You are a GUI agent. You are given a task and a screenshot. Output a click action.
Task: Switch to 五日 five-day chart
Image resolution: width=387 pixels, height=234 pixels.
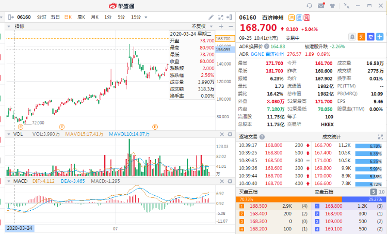pyautogui.click(x=55, y=17)
